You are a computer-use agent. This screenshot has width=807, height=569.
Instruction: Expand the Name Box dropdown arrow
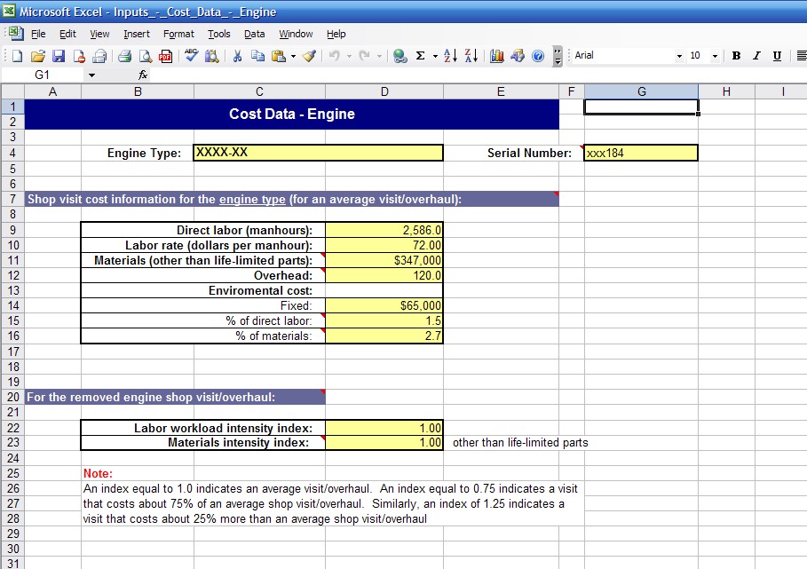coord(91,75)
